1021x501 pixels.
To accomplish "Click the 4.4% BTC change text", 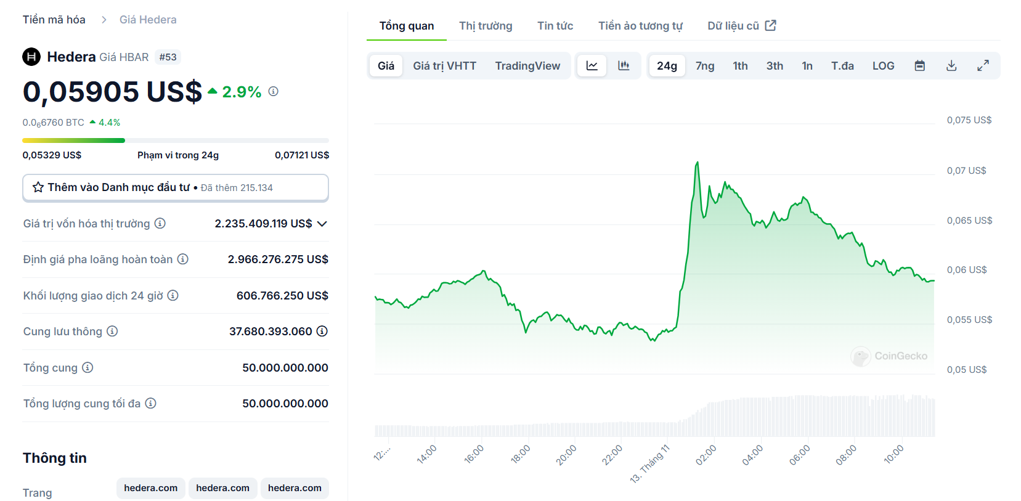I will 109,123.
